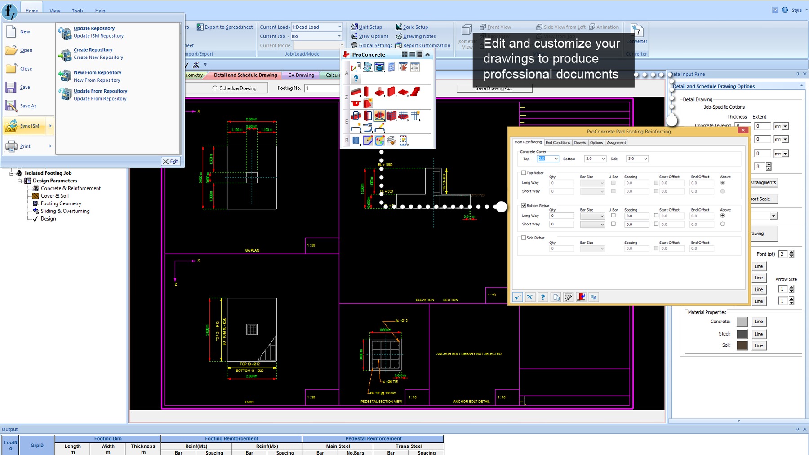
Task: Click the Steel color swatch
Action: pos(742,334)
